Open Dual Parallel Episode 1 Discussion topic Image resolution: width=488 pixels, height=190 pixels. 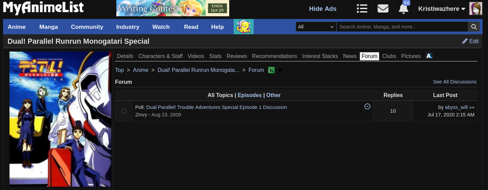point(217,107)
